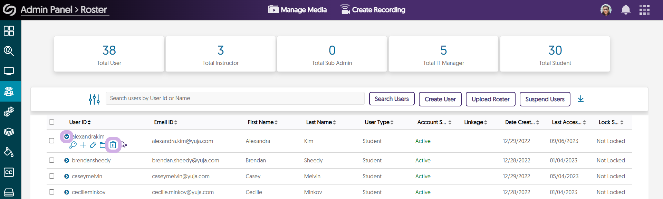663x199 pixels.
Task: Click the pencil edit icon for alexandrakim
Action: coord(93,145)
